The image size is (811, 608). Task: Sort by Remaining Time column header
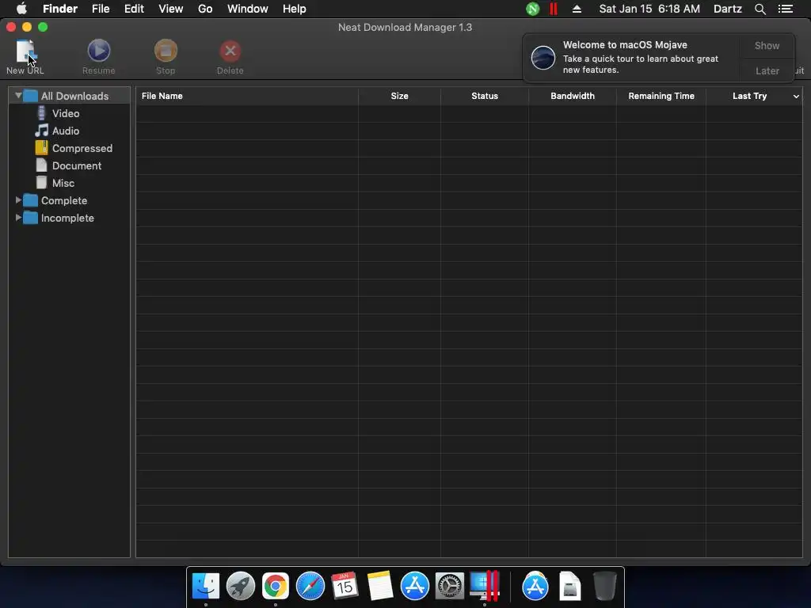coord(661,96)
